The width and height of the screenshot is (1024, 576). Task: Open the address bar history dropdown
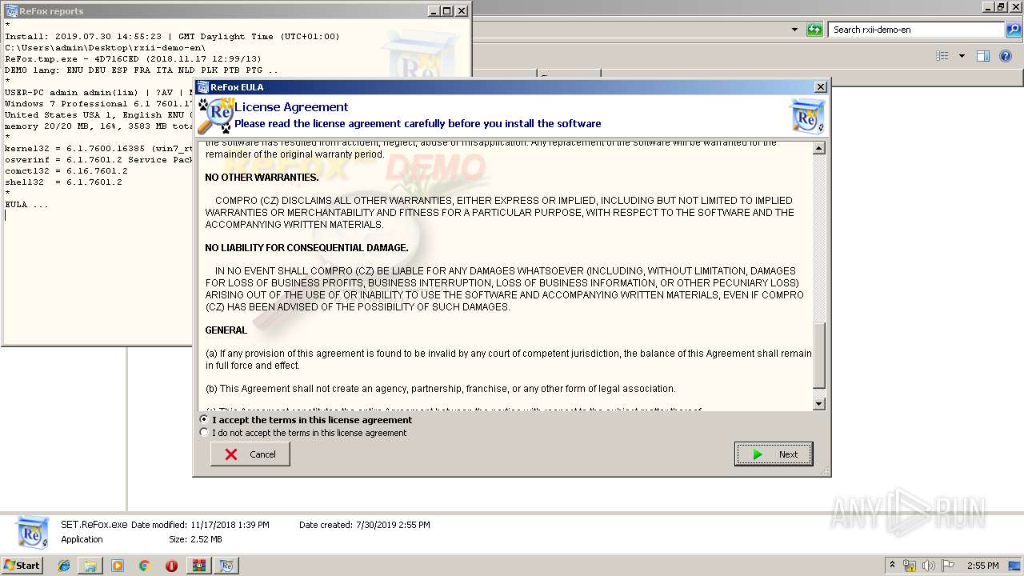(794, 30)
